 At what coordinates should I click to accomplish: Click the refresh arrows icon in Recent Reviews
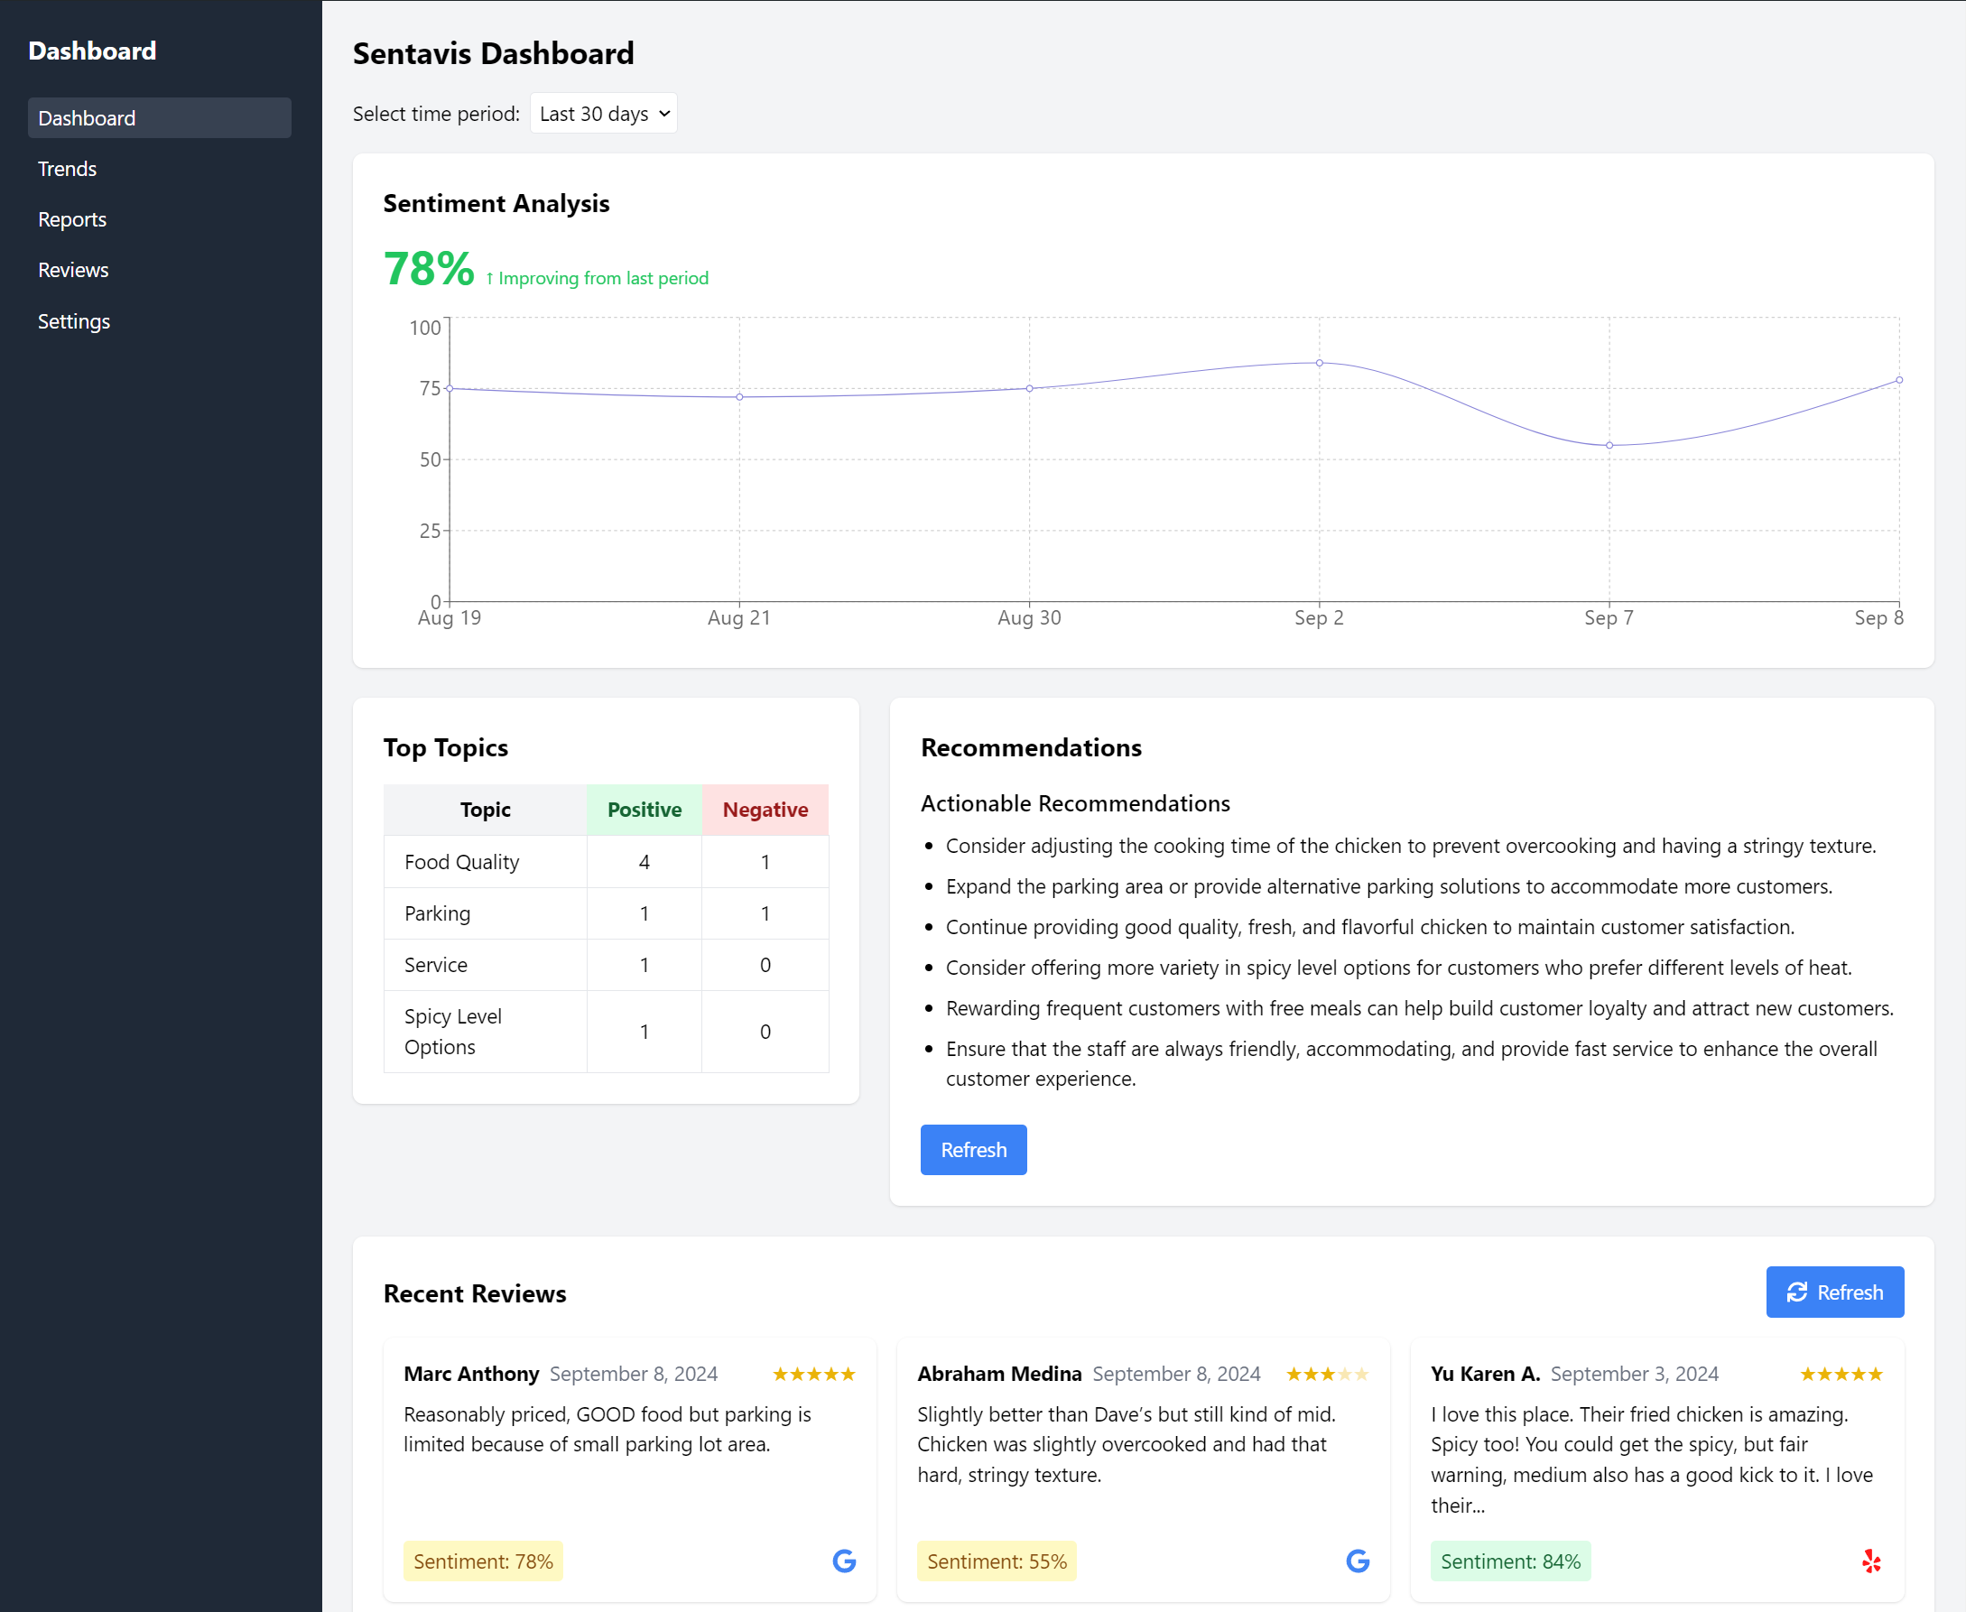tap(1796, 1292)
